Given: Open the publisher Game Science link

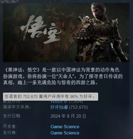Looking at the screenshot, I should [65, 133].
